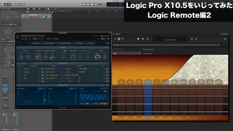Open the Library icon in Logic Remote
This screenshot has height=131, width=233.
point(119,39)
